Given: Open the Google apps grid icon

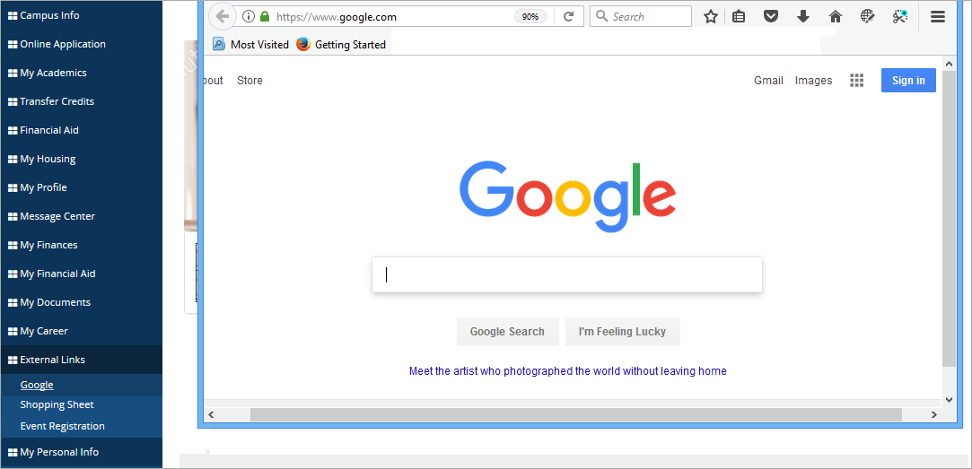Looking at the screenshot, I should tap(857, 81).
